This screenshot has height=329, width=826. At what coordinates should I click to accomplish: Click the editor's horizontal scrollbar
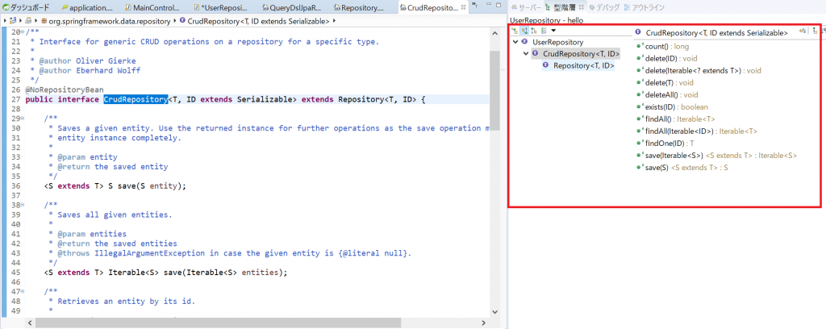coord(242,323)
